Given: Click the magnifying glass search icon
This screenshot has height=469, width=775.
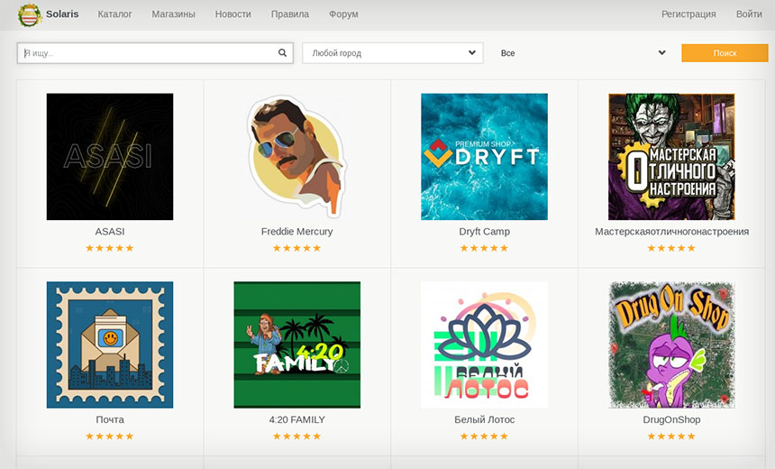Looking at the screenshot, I should 282,53.
